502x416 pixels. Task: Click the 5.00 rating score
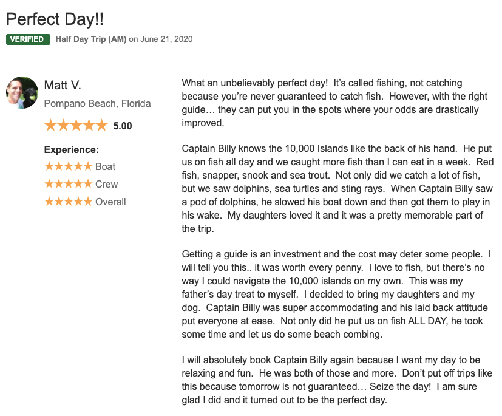(x=122, y=126)
